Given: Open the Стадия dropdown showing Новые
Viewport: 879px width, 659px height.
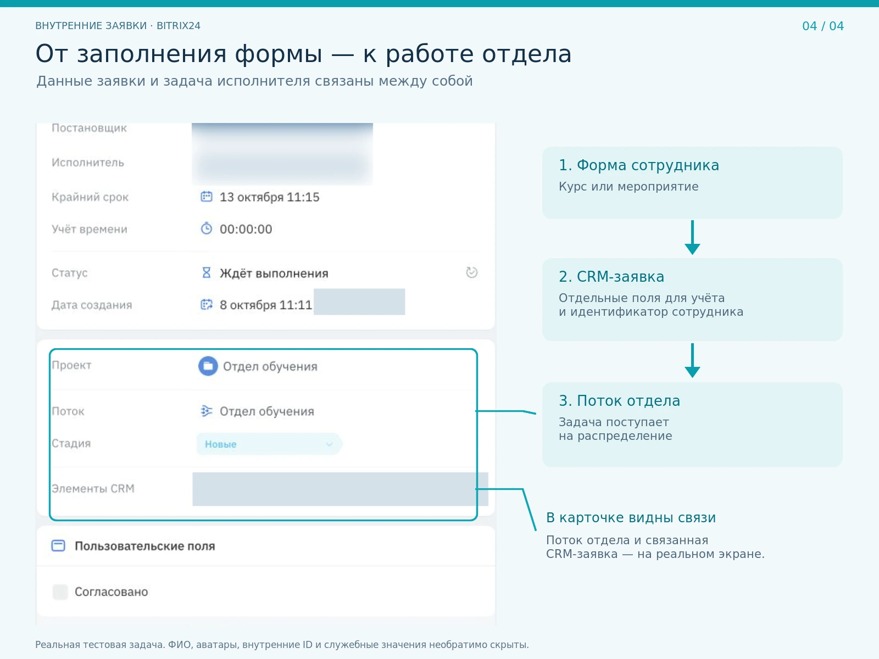Looking at the screenshot, I should tap(269, 444).
